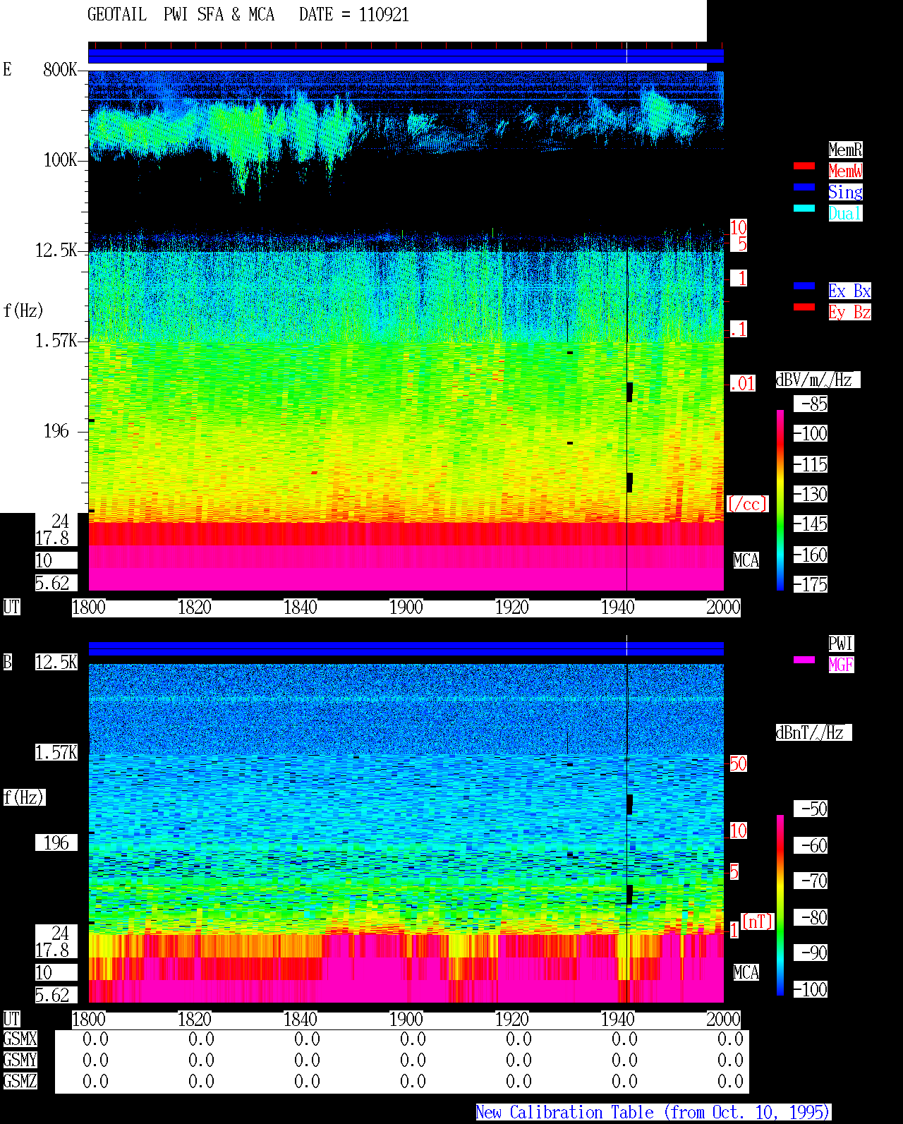The width and height of the screenshot is (903, 1124).
Task: Click the upper MCA label beside the E panel
Action: click(x=746, y=561)
